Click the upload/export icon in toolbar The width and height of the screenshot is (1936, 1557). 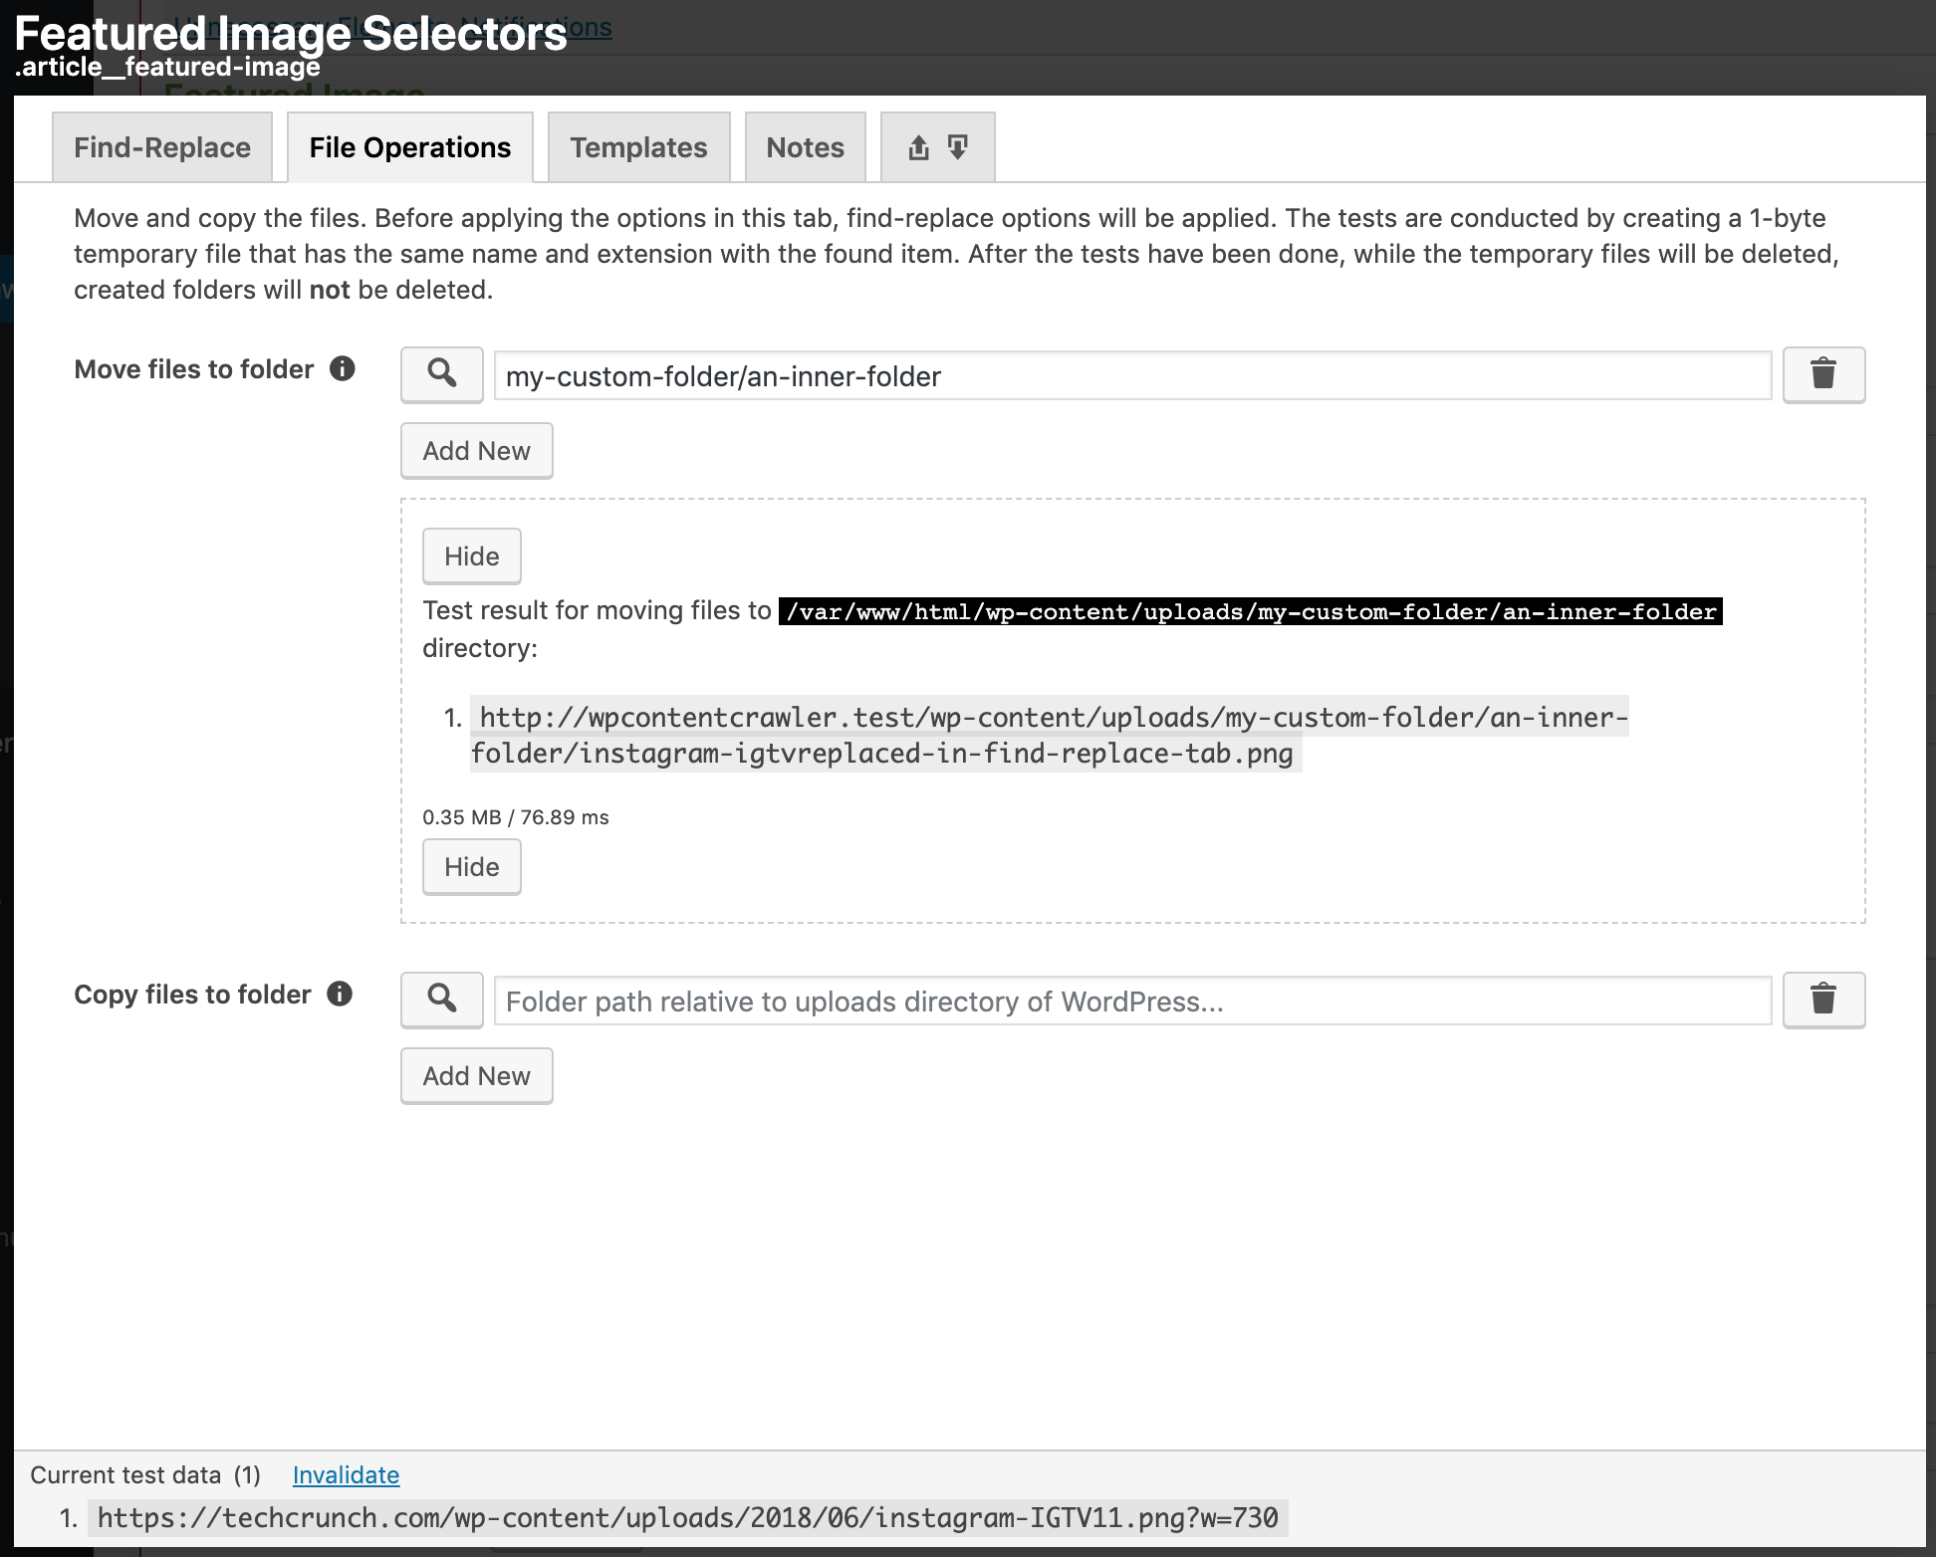click(917, 144)
